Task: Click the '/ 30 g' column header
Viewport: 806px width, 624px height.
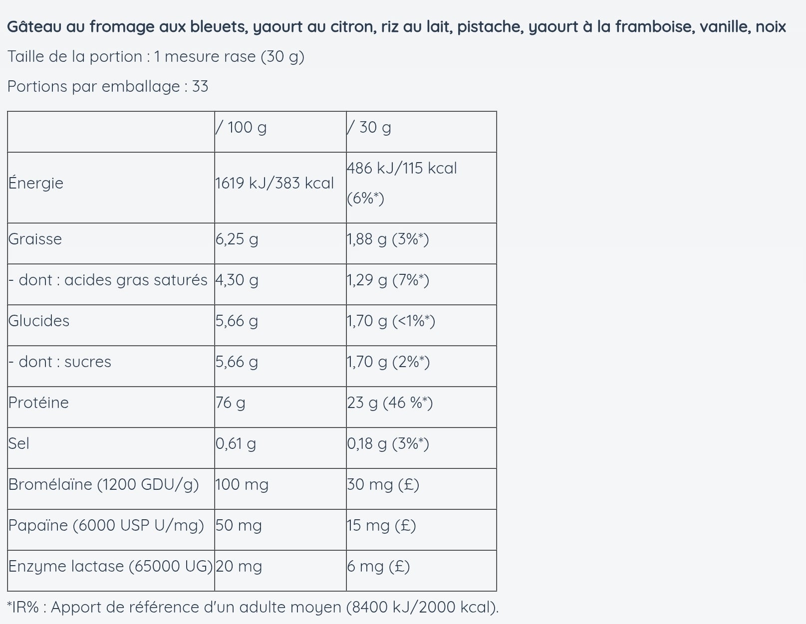Action: pos(369,127)
